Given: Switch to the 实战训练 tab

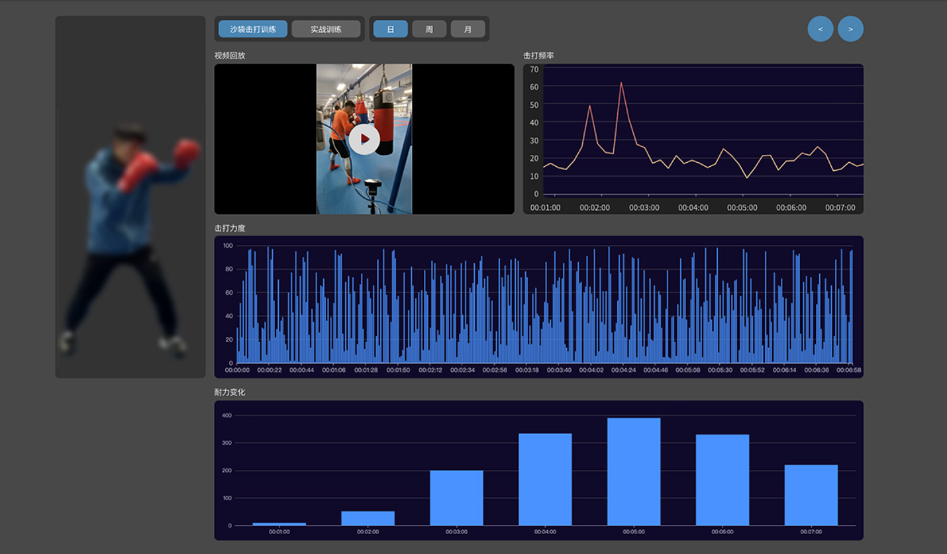Looking at the screenshot, I should [326, 29].
